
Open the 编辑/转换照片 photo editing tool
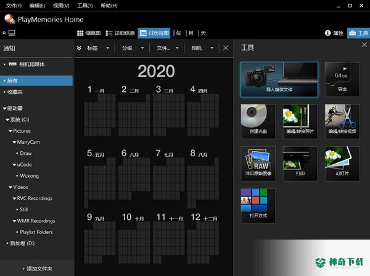click(300, 122)
